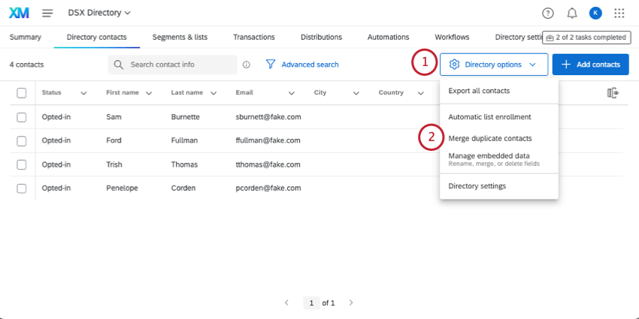Viewport: 639px width, 319px height.
Task: Toggle the select all contacts checkbox
Action: pyautogui.click(x=22, y=92)
